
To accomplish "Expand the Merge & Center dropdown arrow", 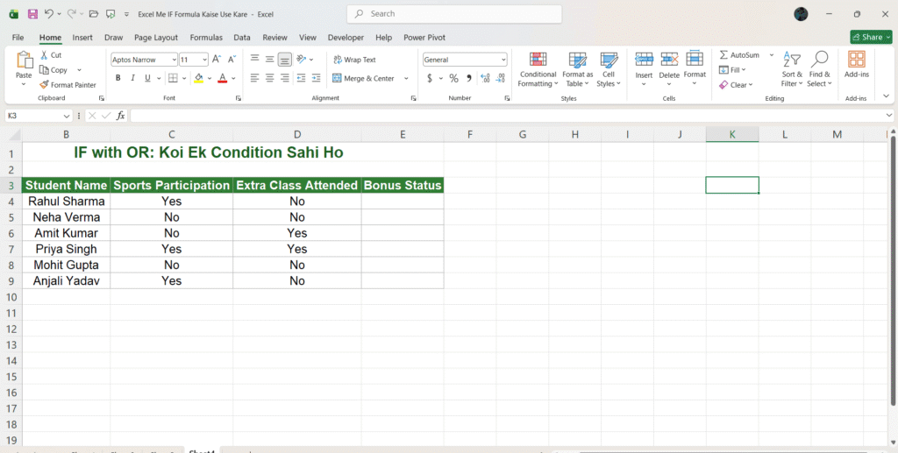I will 406,78.
